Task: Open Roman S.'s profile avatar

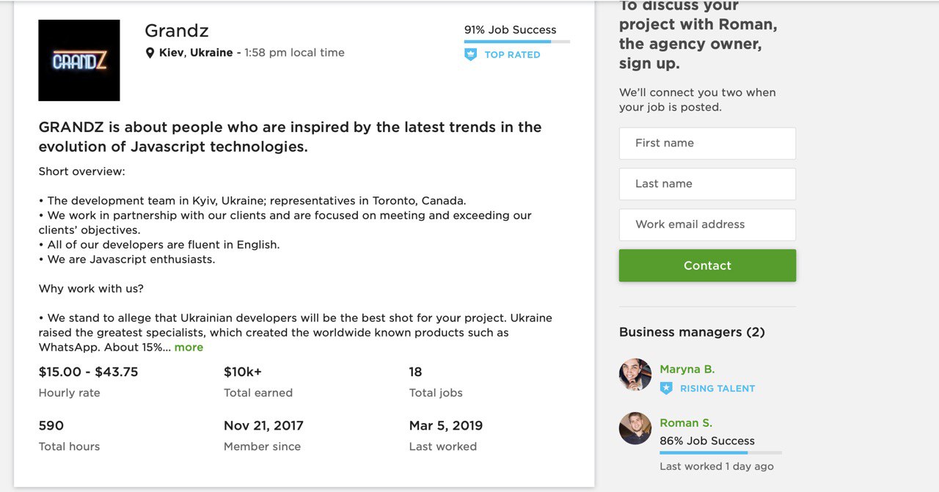Action: pos(635,428)
